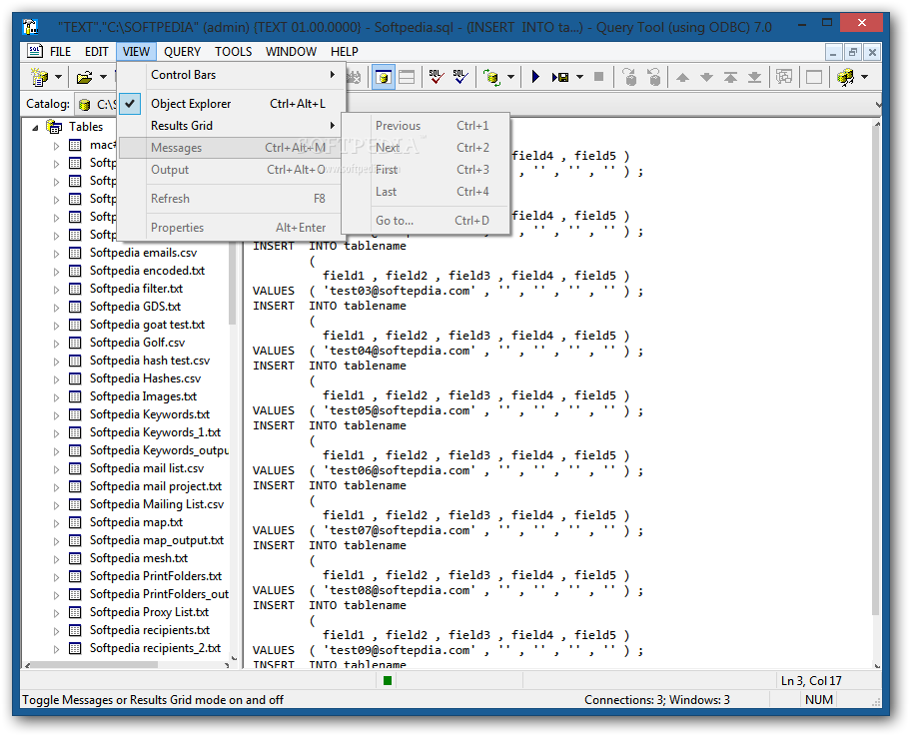Select Softpedia Mailing List.csv table

[157, 504]
